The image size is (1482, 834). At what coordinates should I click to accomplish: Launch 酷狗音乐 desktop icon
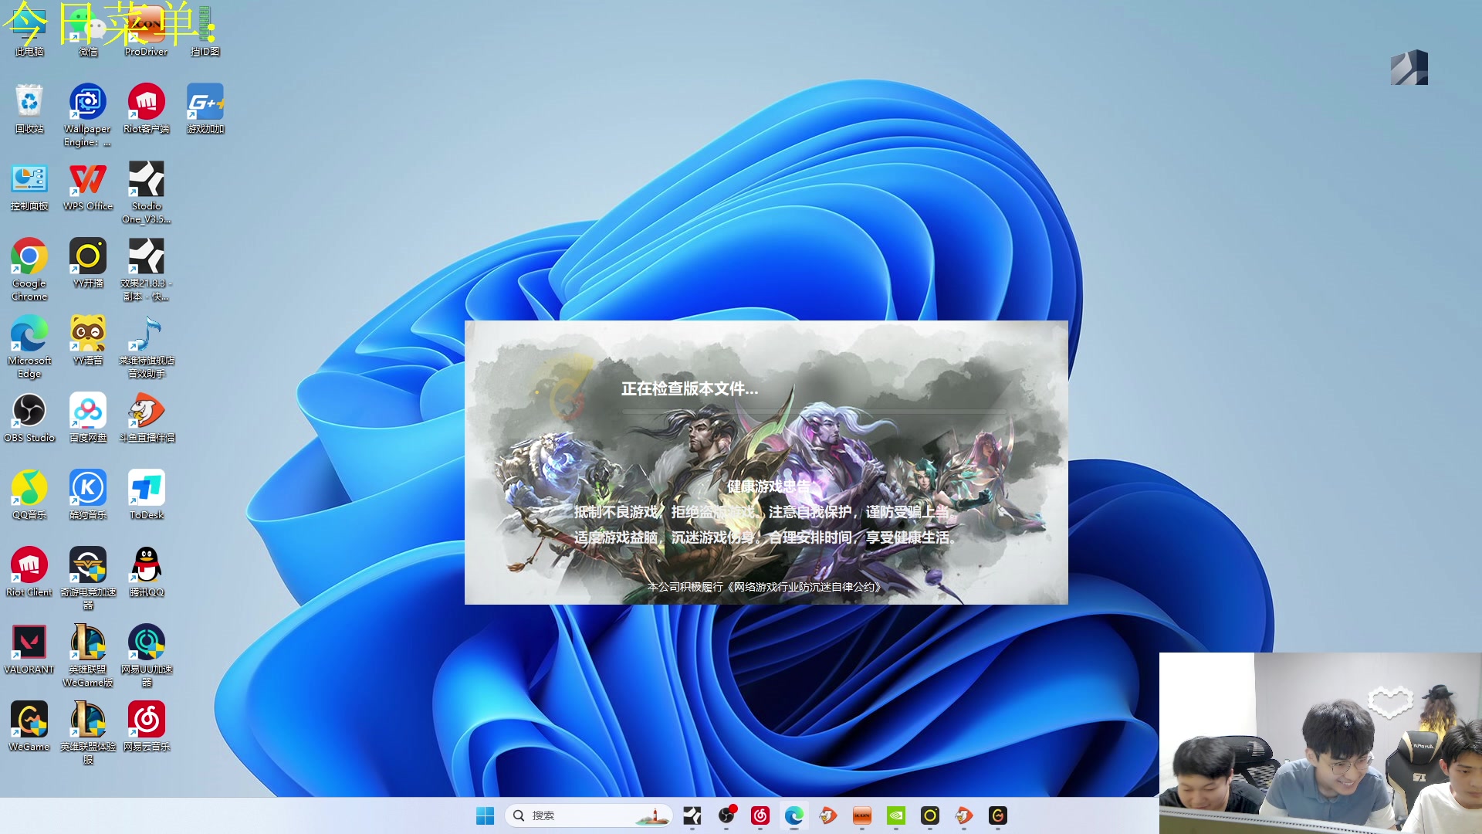click(x=88, y=494)
